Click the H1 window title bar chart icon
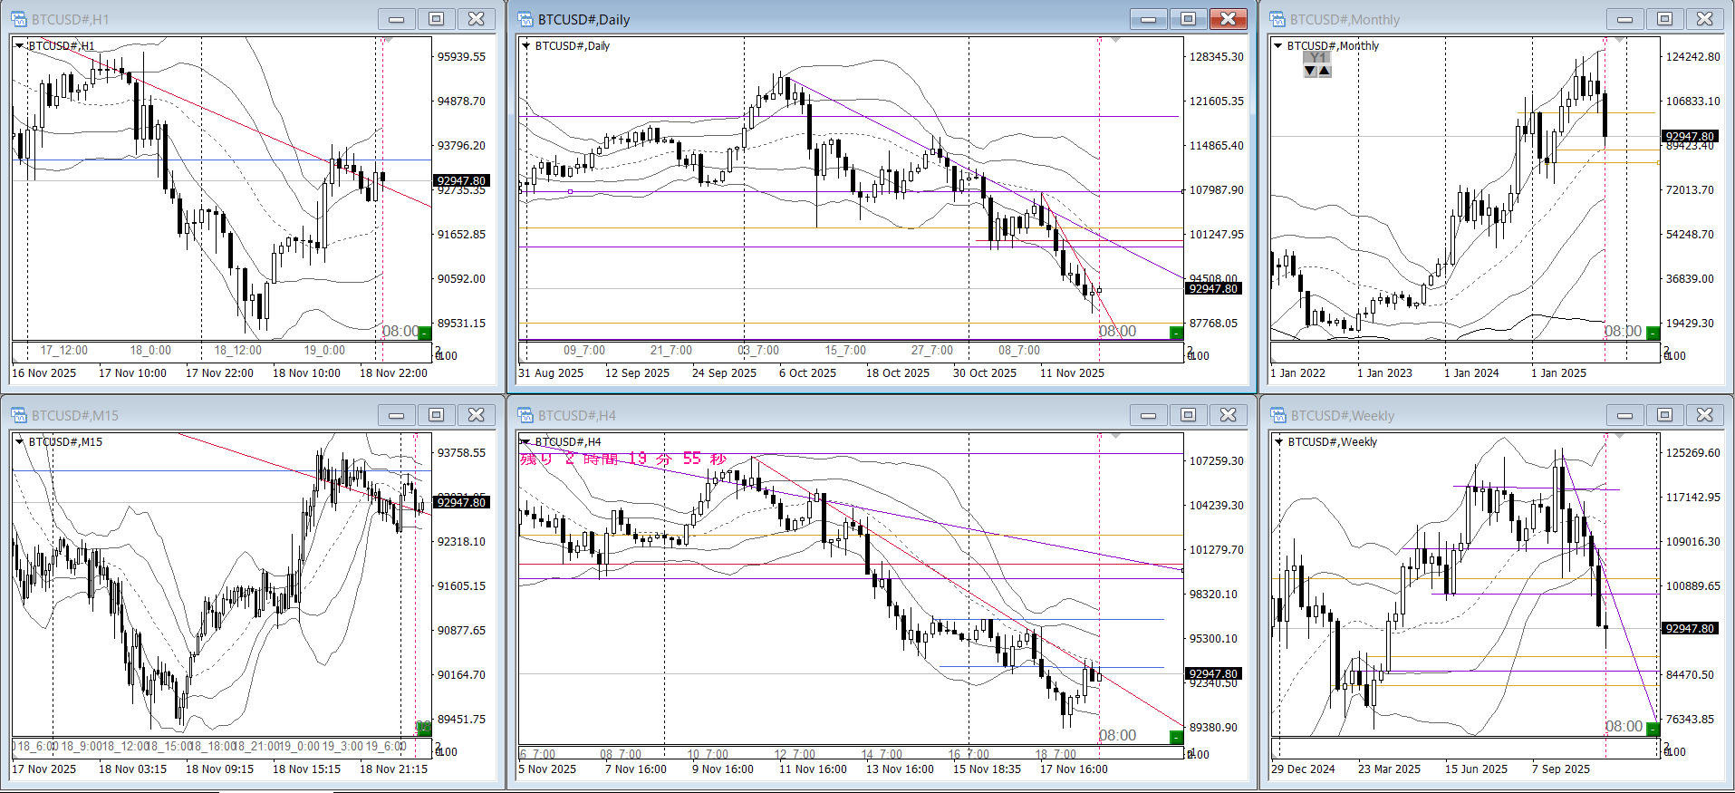Image resolution: width=1735 pixels, height=793 pixels. pos(18,19)
